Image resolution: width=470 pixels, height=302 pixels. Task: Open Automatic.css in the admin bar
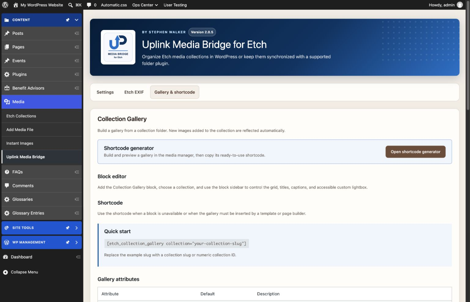point(114,5)
